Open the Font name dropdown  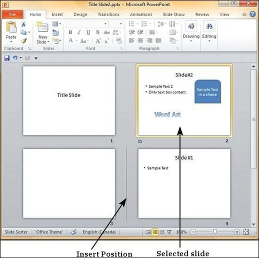(105, 24)
